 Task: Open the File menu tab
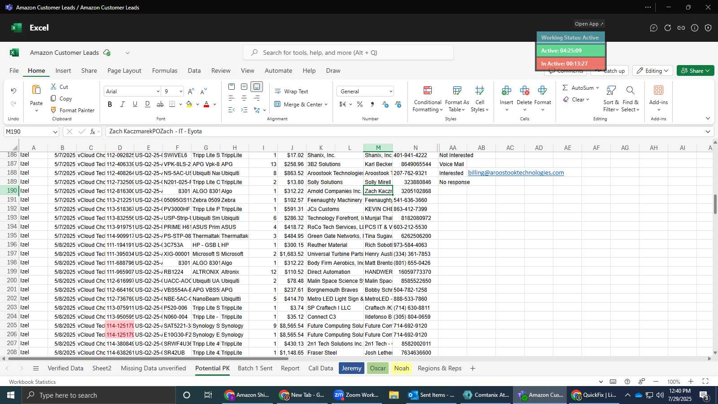14,70
